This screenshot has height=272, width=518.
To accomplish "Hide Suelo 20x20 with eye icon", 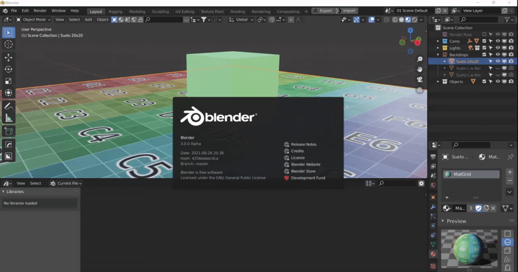I will (x=498, y=62).
